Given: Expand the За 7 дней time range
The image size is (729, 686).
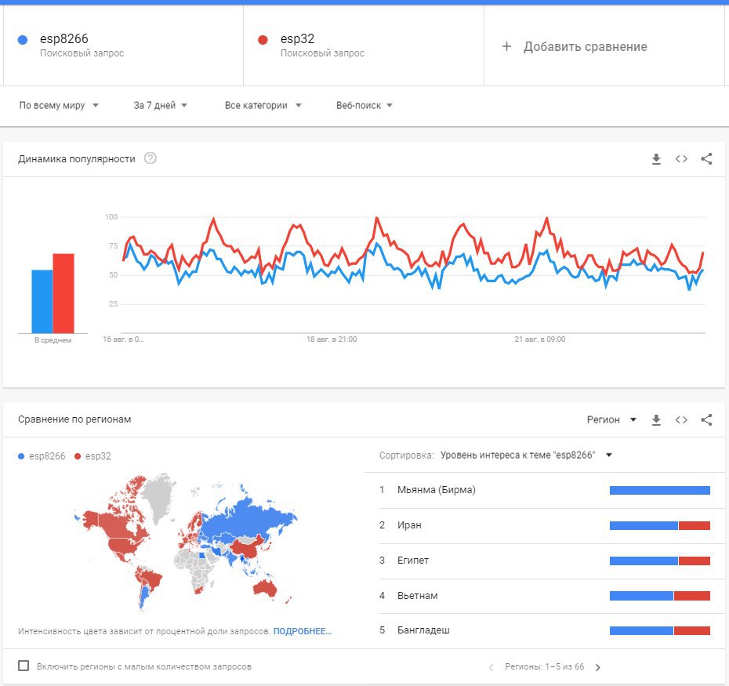Looking at the screenshot, I should point(160,106).
